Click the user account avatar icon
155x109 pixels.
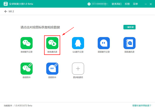pyautogui.click(x=89, y=4)
